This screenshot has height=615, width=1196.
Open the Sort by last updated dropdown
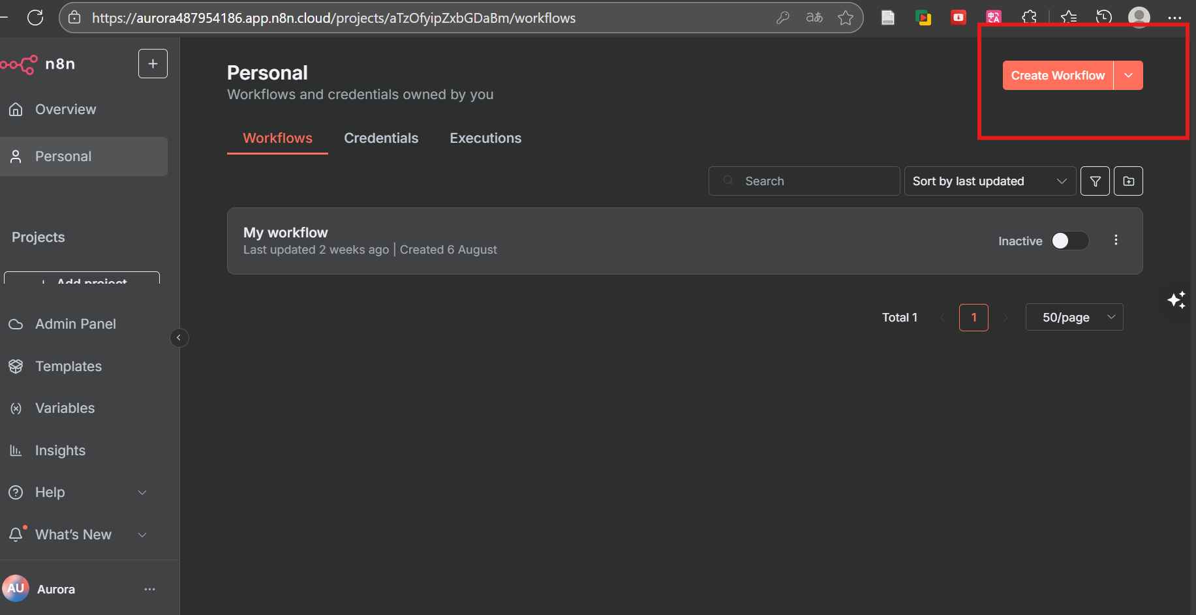(989, 181)
